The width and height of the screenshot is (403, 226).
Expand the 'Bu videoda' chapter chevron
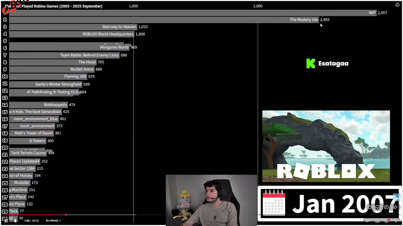pyautogui.click(x=60, y=221)
